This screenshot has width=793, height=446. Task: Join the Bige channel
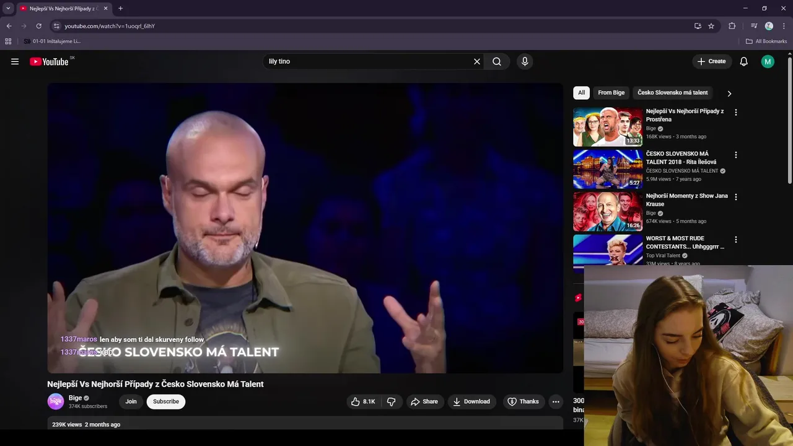(131, 401)
